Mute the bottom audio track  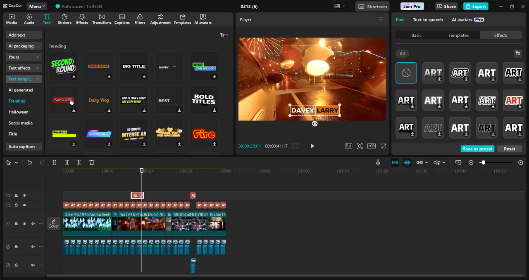(x=33, y=265)
